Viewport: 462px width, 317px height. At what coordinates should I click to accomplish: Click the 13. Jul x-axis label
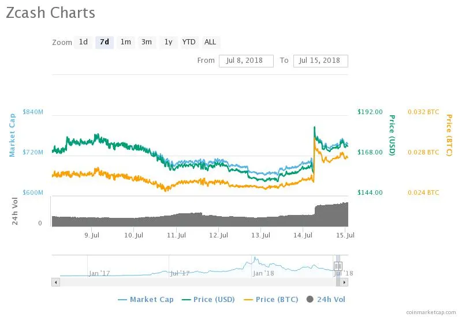[x=260, y=235]
